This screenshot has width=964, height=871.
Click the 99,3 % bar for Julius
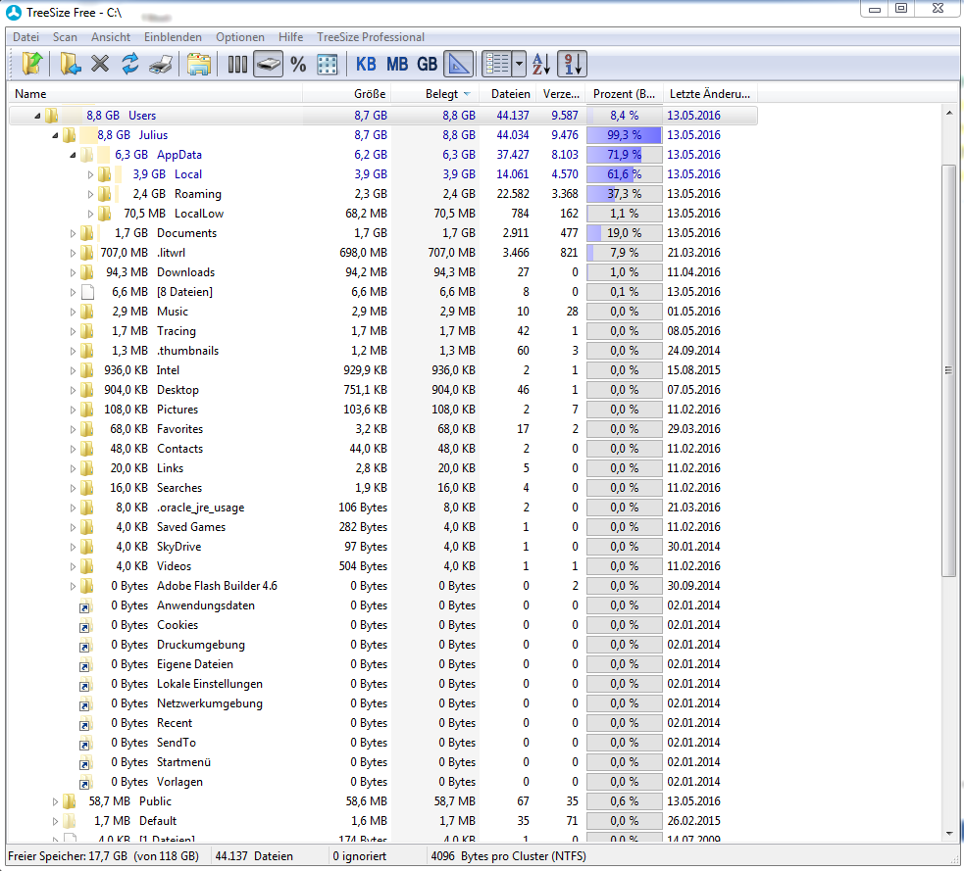coord(624,135)
